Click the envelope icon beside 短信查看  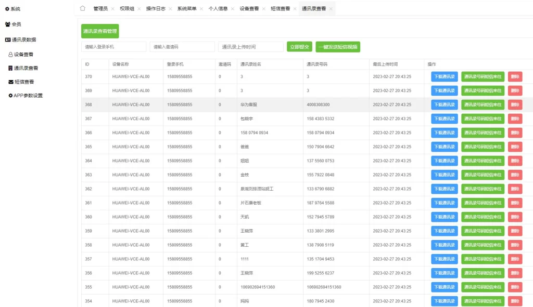[x=11, y=81]
